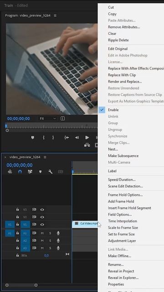Toggle sync lock for track V2
The height and width of the screenshot is (292, 164).
[x=34, y=217]
